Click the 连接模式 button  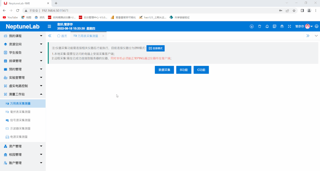(155, 48)
